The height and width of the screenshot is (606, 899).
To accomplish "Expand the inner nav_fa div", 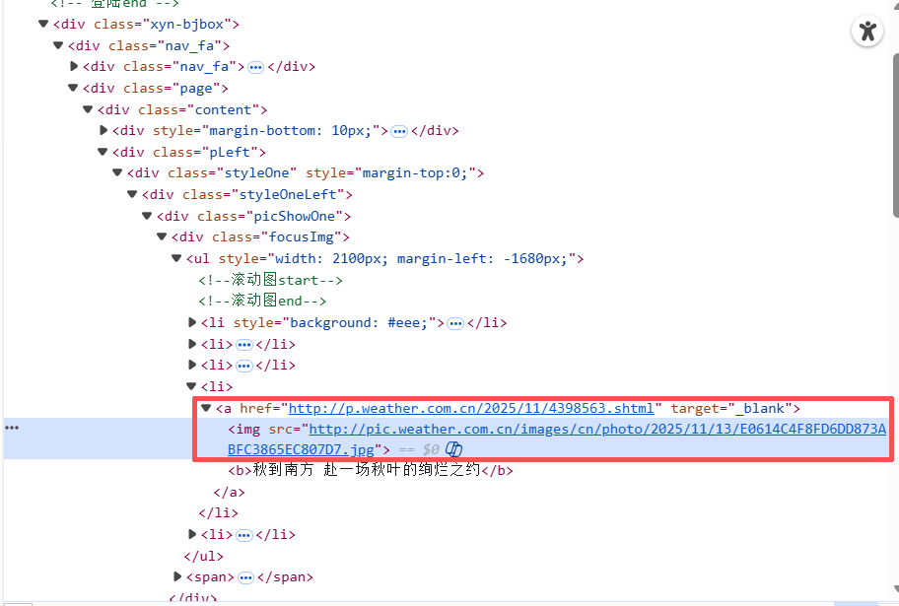I will [73, 66].
